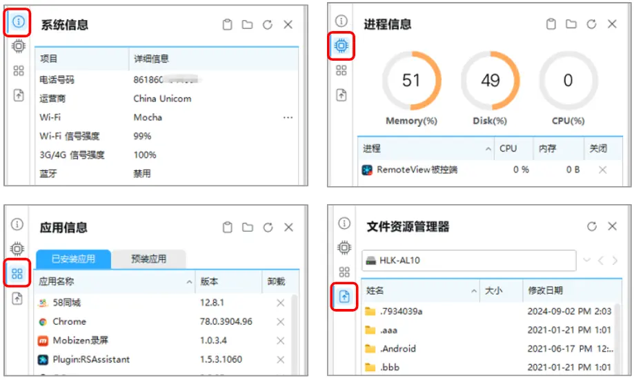Screen dimensions: 634x380
Task: Select the .bbb folder
Action: [488, 367]
